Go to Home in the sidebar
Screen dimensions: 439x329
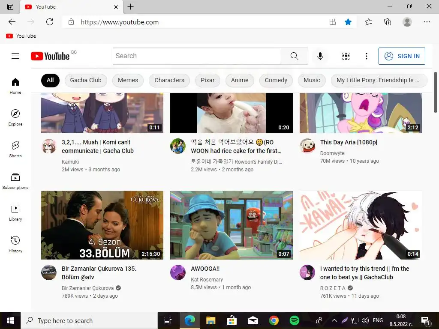pos(15,86)
